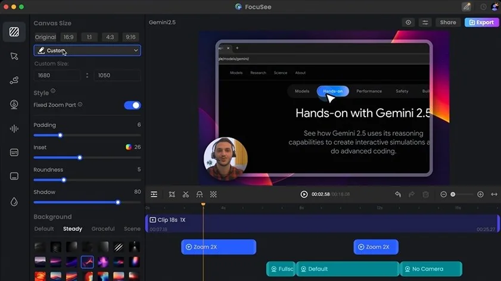The image size is (501, 281).
Task: Switch to the Graceful background tab
Action: [x=103, y=229]
